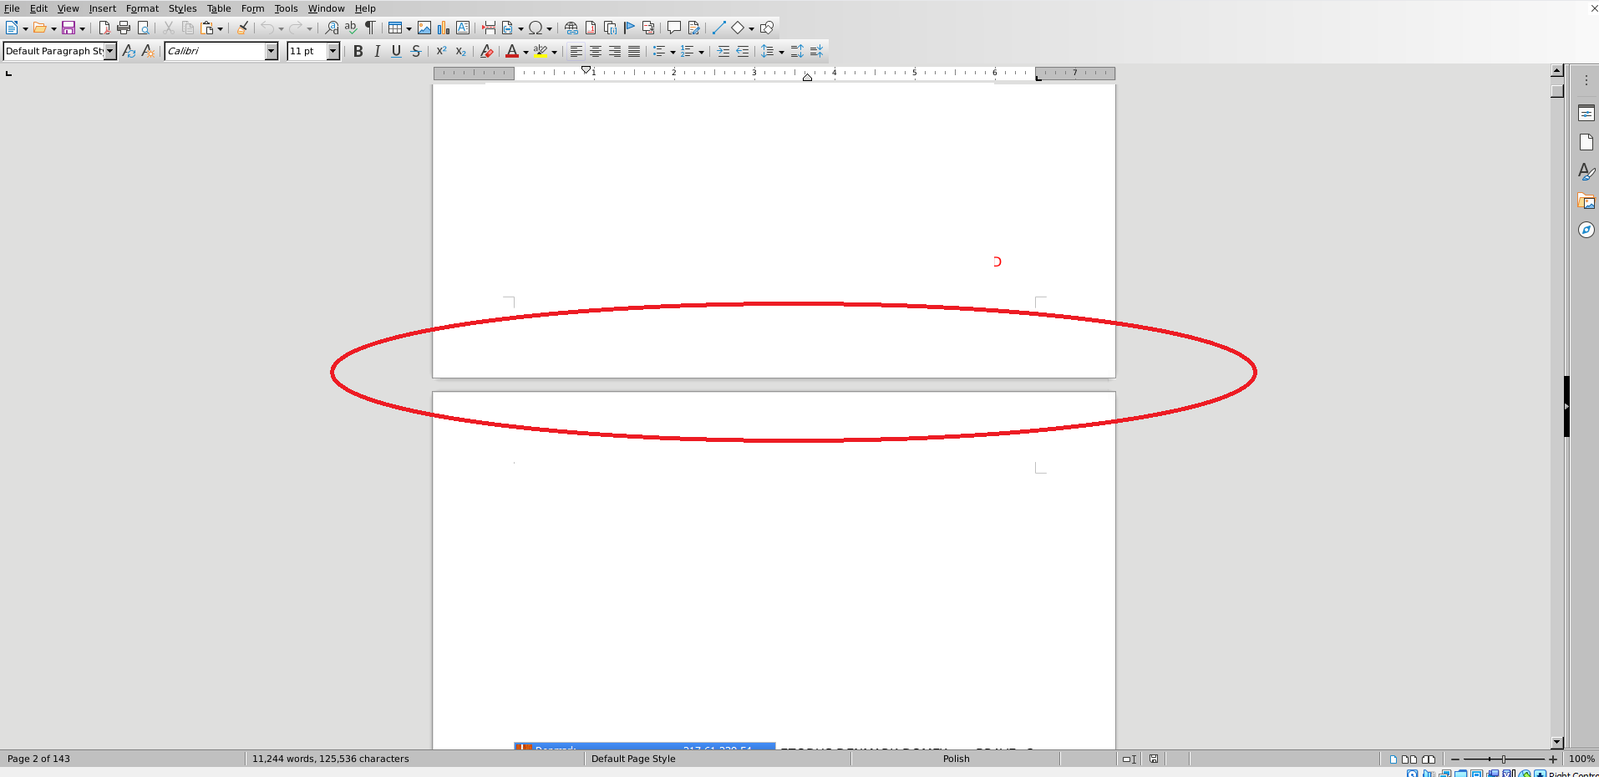Click the Open file folder icon
The width and height of the screenshot is (1599, 777).
coord(39,28)
